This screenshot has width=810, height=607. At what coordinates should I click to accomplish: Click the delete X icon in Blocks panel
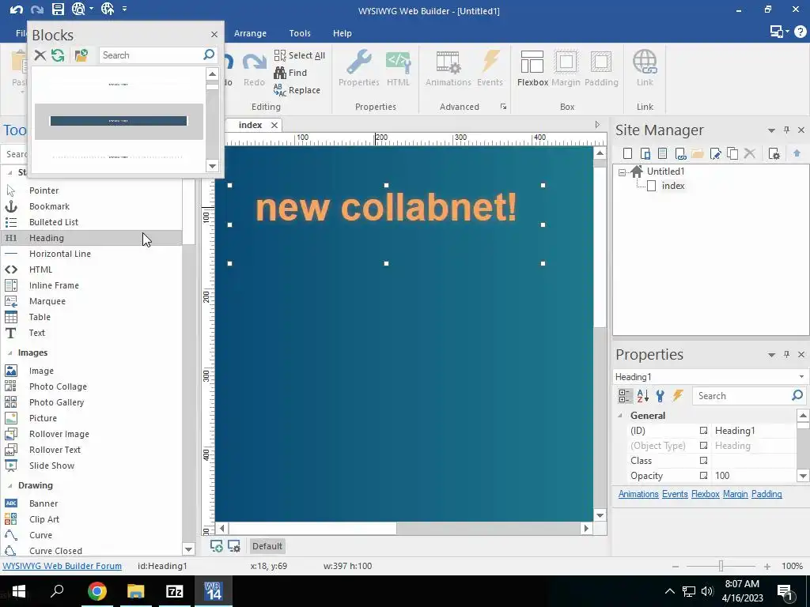[x=40, y=55]
